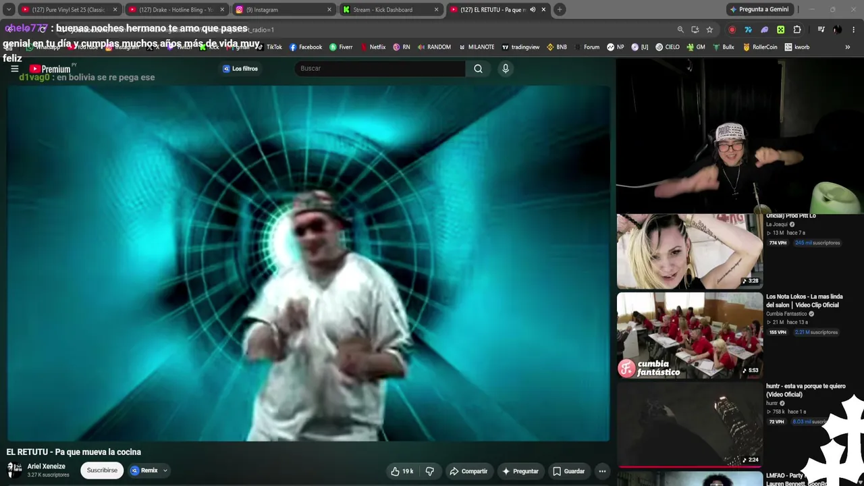Viewport: 864px width, 486px height.
Task: Open the NP bookmark
Action: point(615,47)
